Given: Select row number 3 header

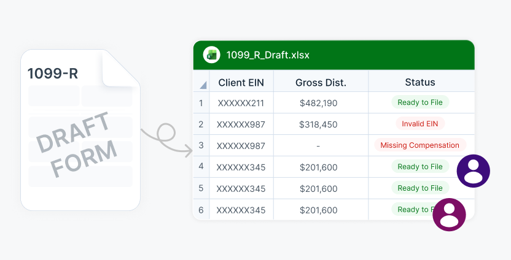Looking at the screenshot, I should click(201, 145).
